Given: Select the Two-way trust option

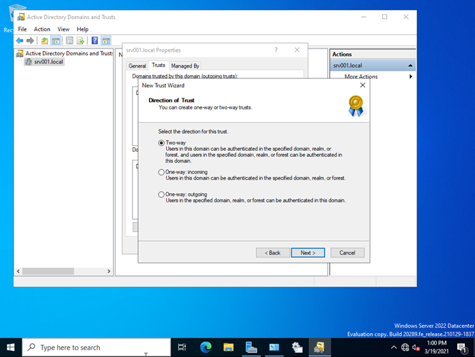Looking at the screenshot, I should pos(161,143).
